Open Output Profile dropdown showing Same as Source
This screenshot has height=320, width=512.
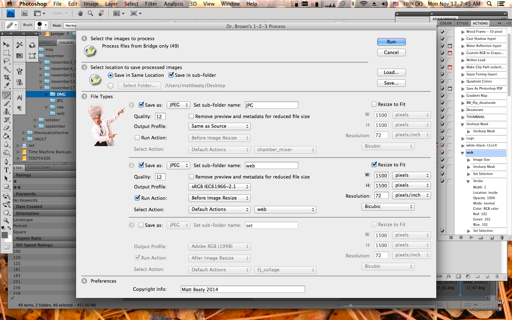[x=219, y=126]
